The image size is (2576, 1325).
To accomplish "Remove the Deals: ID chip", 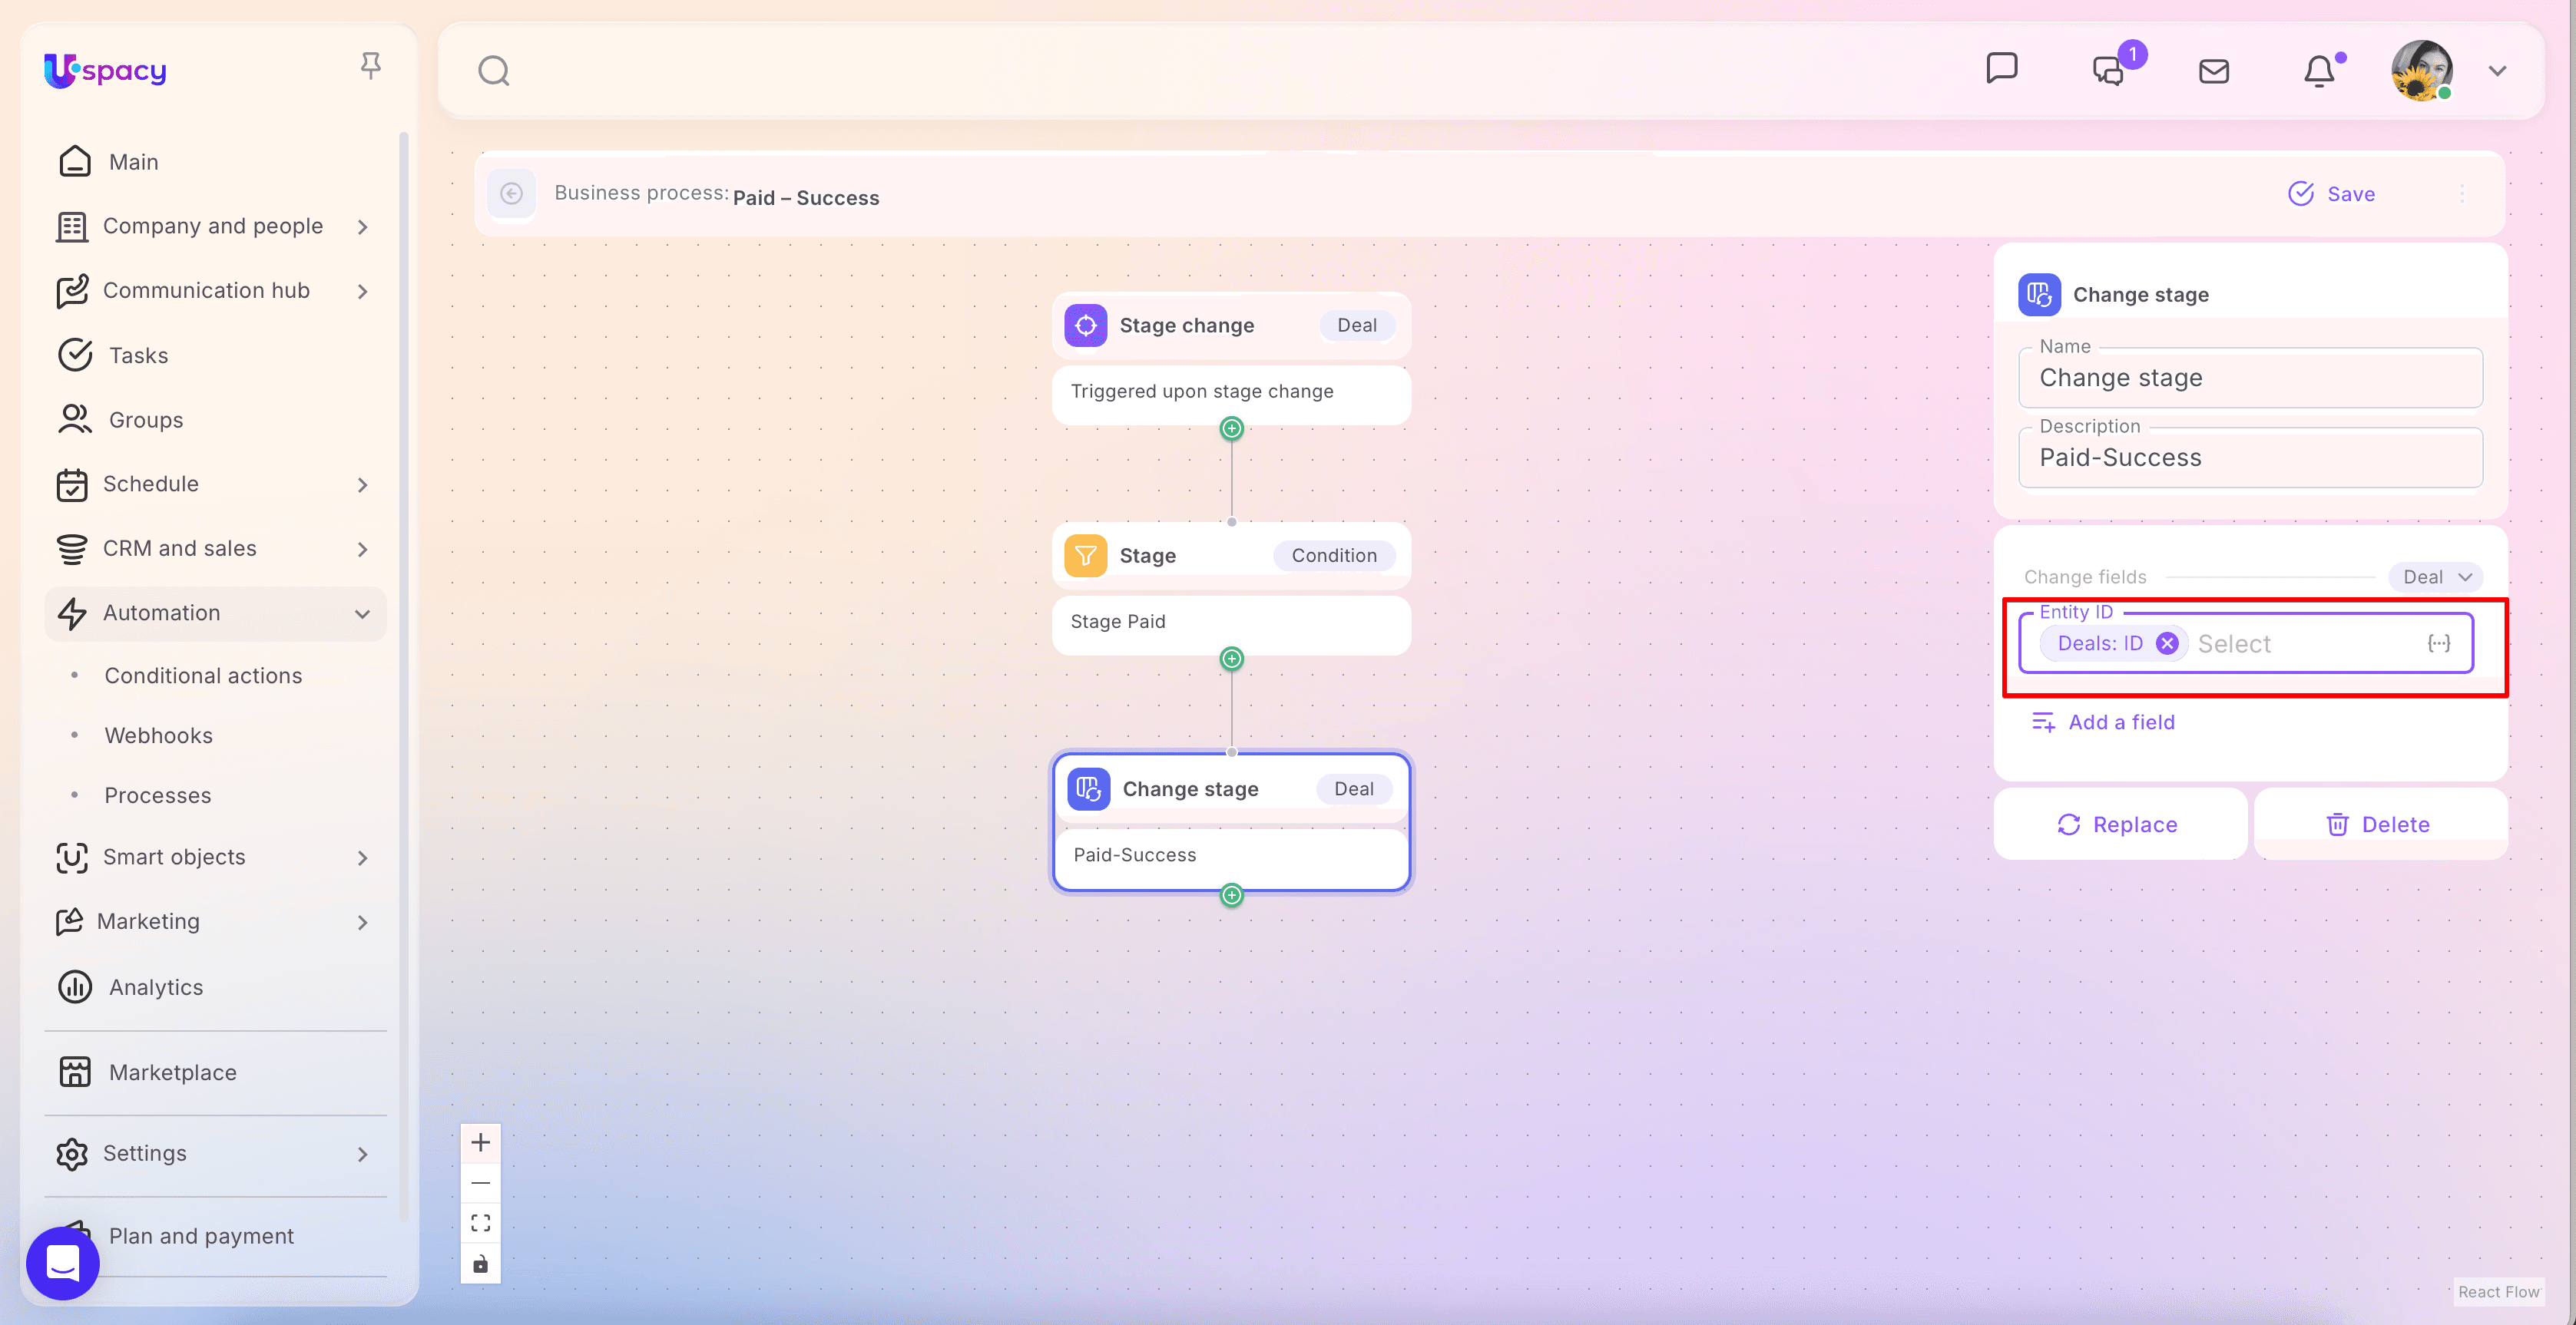I will click(2167, 643).
